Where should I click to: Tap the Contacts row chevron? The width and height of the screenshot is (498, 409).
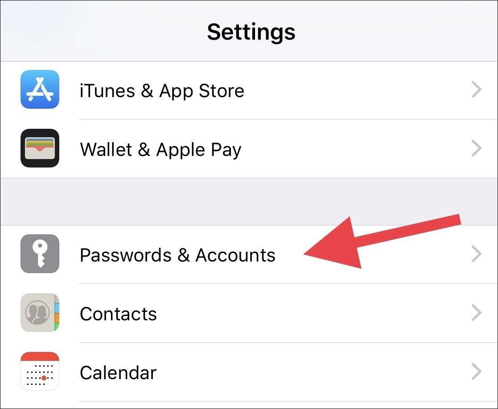(x=477, y=312)
